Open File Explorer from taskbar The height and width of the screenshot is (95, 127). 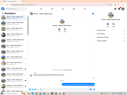click(29, 93)
